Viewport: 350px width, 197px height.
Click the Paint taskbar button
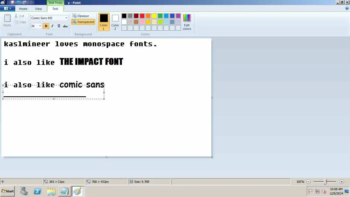(77, 191)
